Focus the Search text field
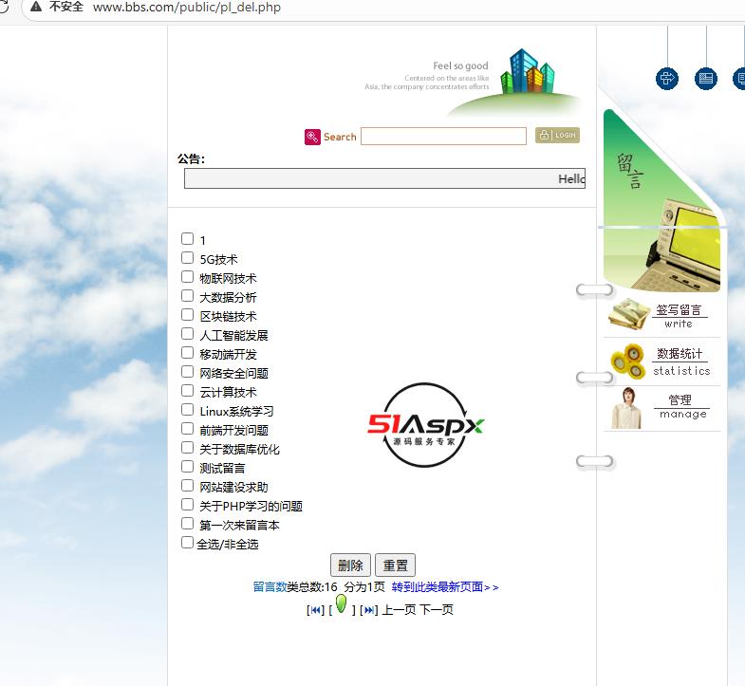Image resolution: width=745 pixels, height=686 pixels. pos(443,136)
